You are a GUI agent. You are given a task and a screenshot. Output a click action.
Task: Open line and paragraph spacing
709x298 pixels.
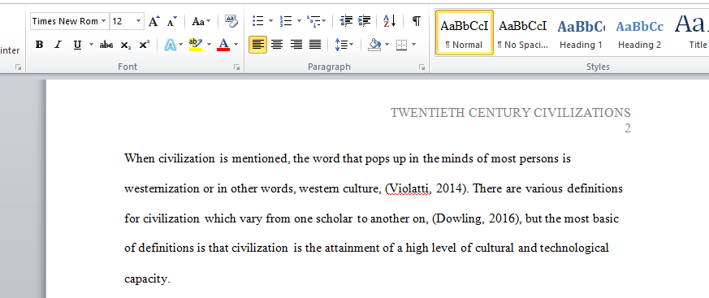click(340, 45)
